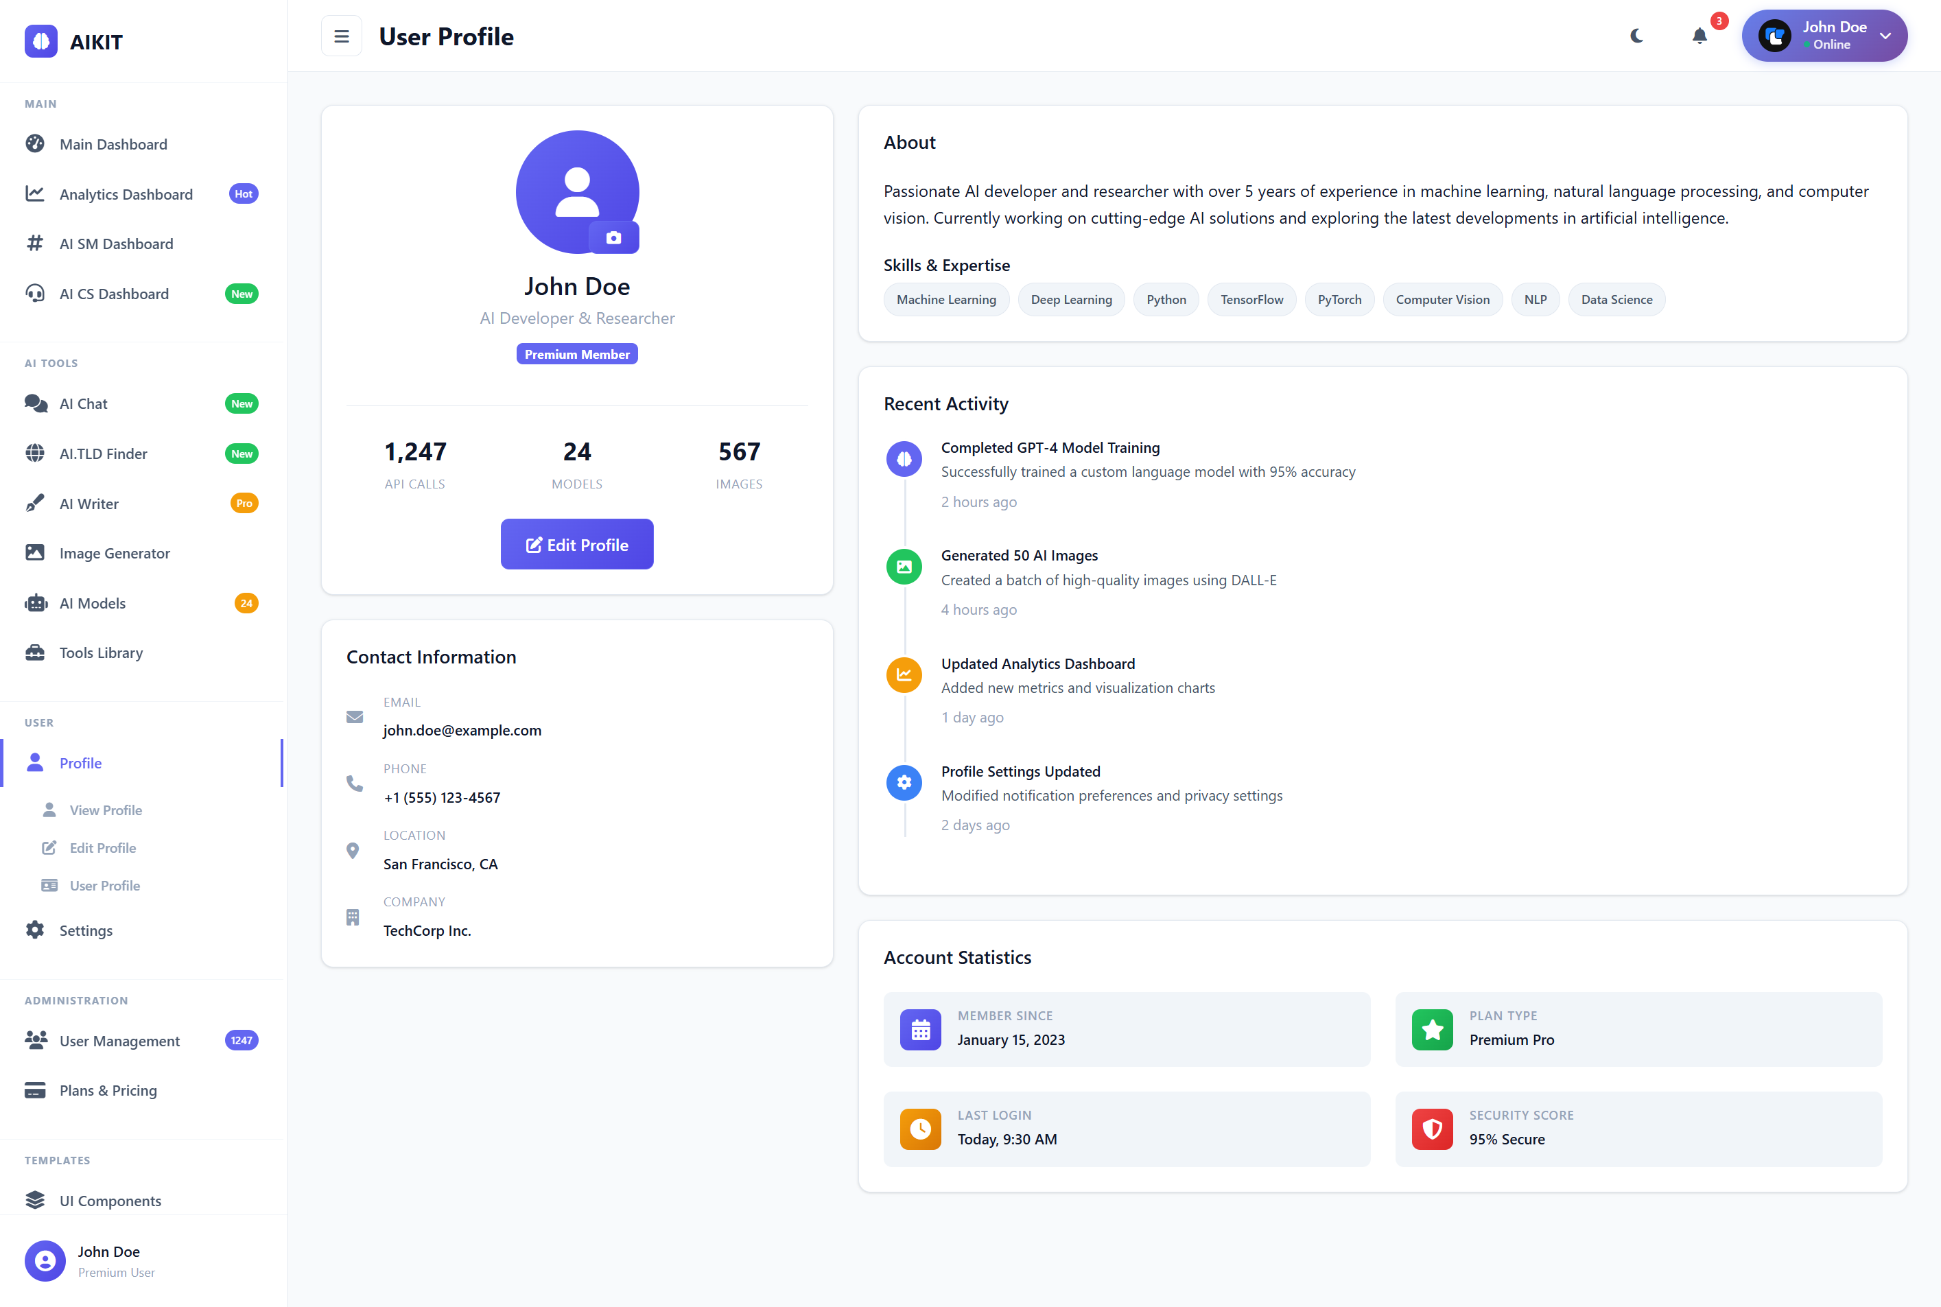Toggle dark mode with the moon icon
The height and width of the screenshot is (1307, 1941).
tap(1637, 36)
